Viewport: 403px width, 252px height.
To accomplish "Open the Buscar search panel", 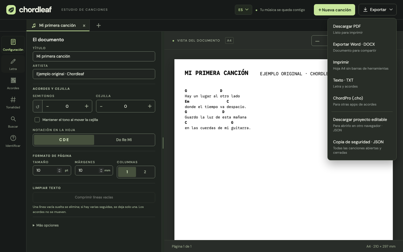I will [x=13, y=122].
